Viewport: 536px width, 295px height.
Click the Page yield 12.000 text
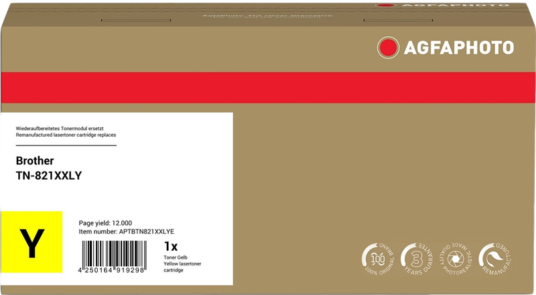click(x=105, y=223)
